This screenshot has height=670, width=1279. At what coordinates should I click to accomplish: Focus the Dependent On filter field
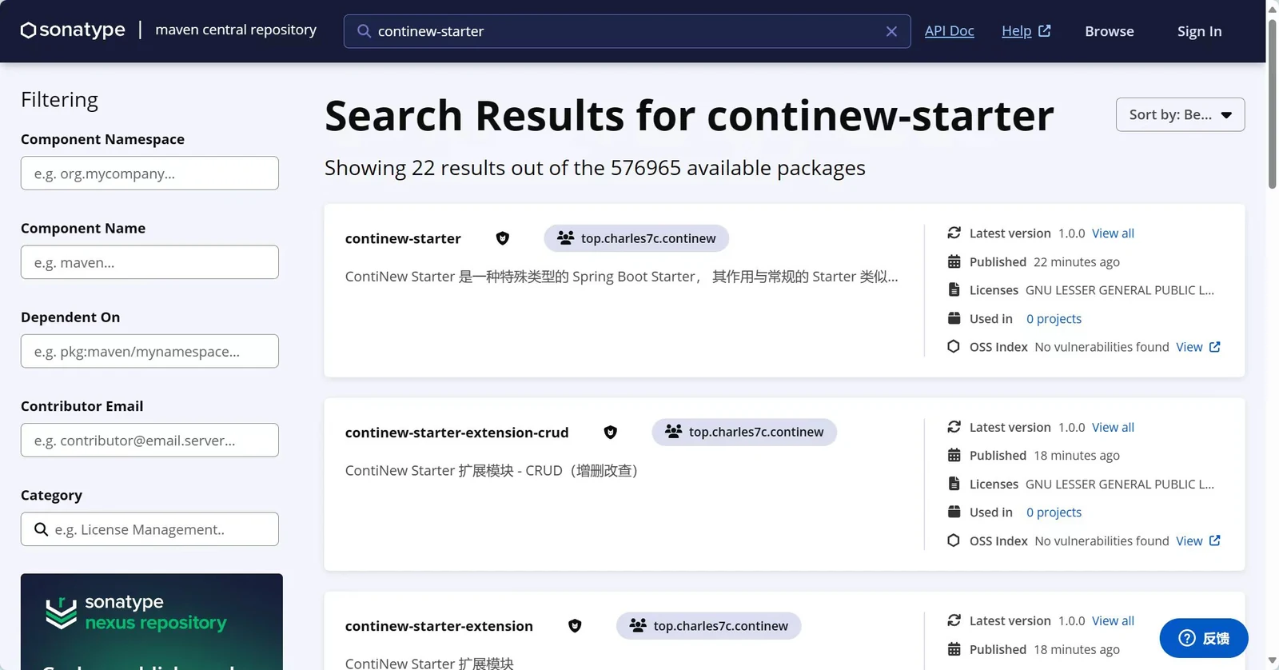tap(149, 351)
